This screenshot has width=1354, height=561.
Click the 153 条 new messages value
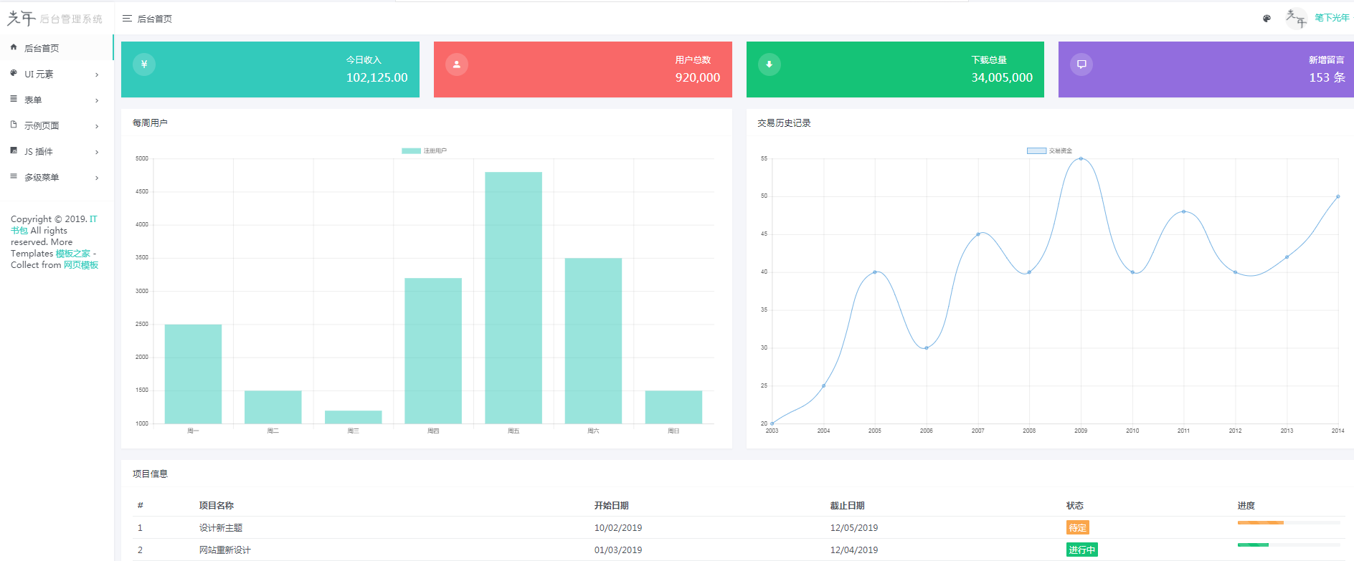(x=1327, y=77)
